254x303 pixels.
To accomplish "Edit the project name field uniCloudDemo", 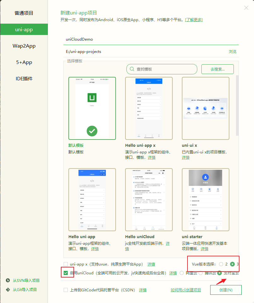I will click(x=151, y=39).
